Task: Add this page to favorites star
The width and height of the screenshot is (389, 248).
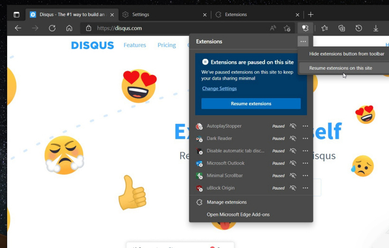Action: [287, 28]
